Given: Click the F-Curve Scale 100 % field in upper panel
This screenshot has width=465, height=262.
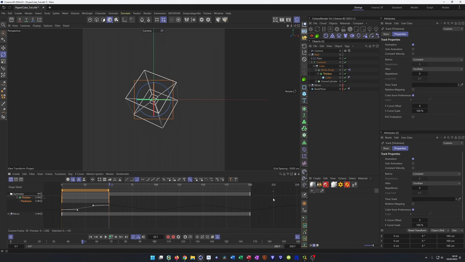Looking at the screenshot, I should 420,111.
